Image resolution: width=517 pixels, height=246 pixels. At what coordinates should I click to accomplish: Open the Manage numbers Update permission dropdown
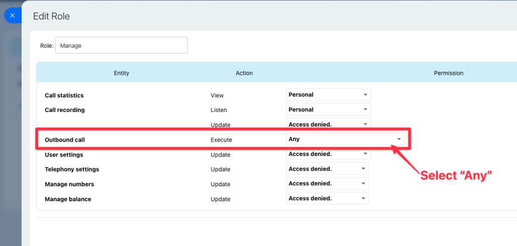(x=327, y=183)
